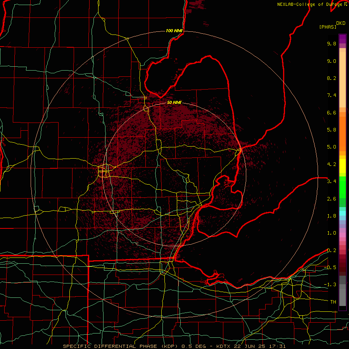Viewport: 349px width, 349px height.
Task: Click the NEXLAB-College of DuPage title text
Action: [309, 4]
